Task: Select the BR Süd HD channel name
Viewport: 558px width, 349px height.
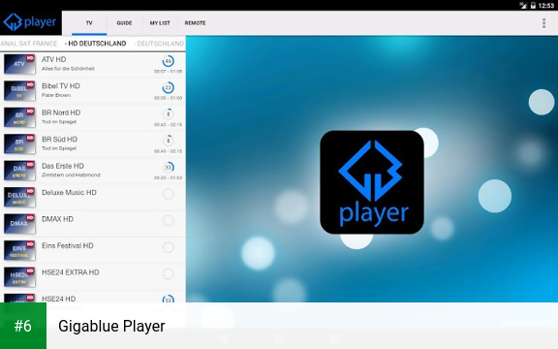Action: [x=59, y=140]
